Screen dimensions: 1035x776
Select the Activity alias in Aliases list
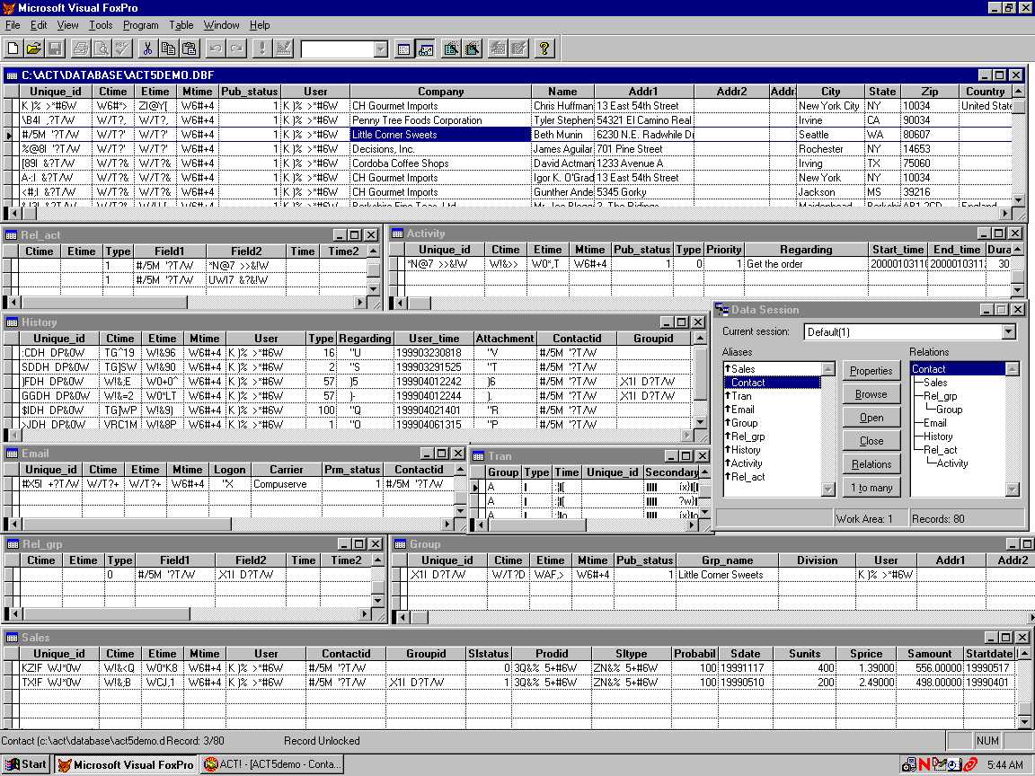pos(773,463)
